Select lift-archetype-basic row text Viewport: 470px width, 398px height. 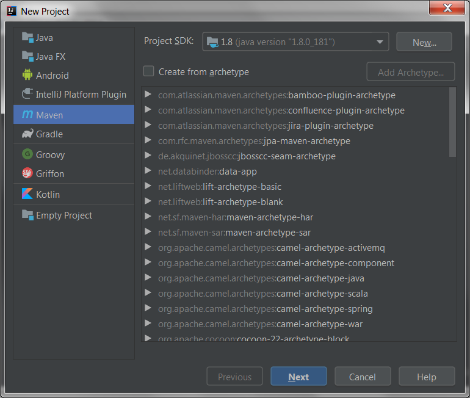[220, 187]
